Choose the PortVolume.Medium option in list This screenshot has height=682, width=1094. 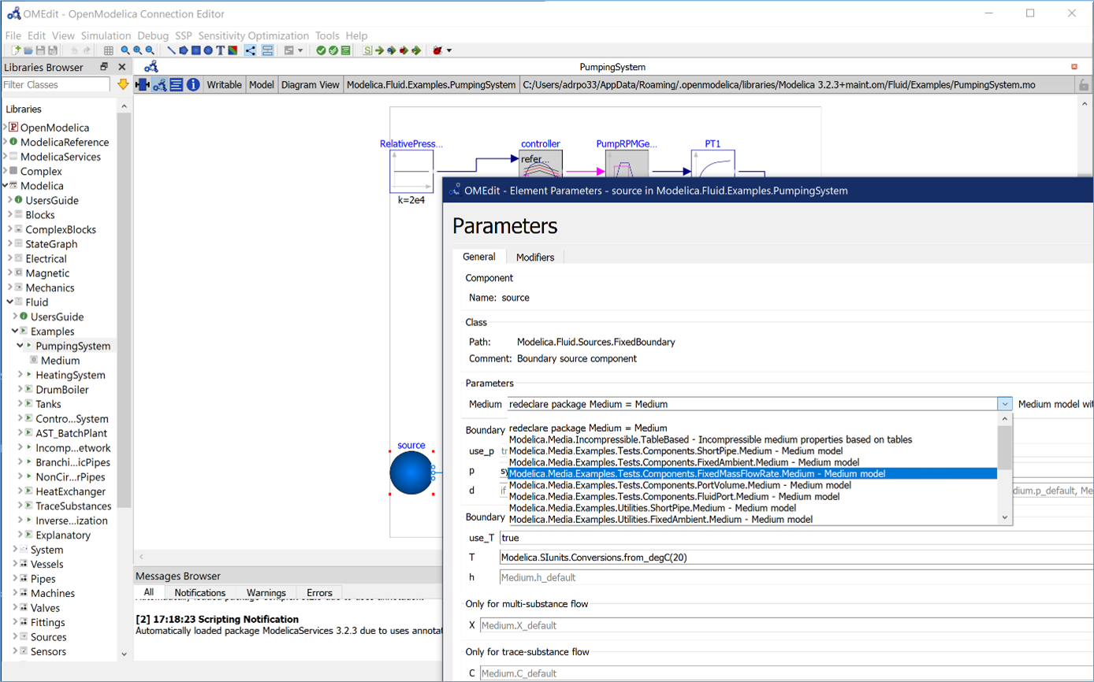[679, 485]
